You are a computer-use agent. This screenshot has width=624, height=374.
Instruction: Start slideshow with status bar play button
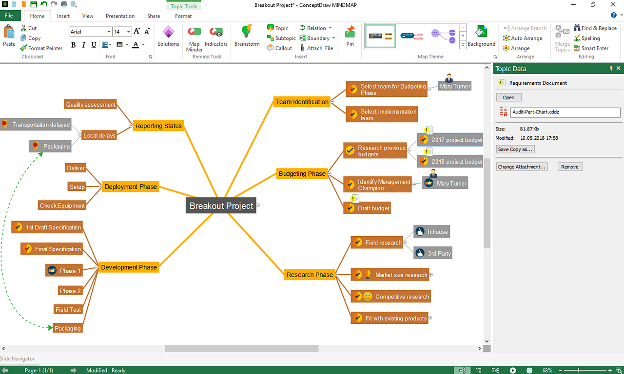pyautogui.click(x=513, y=371)
